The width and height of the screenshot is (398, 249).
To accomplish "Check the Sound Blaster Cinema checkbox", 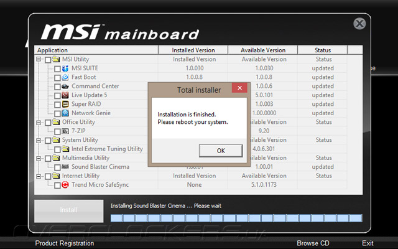I will (x=57, y=167).
